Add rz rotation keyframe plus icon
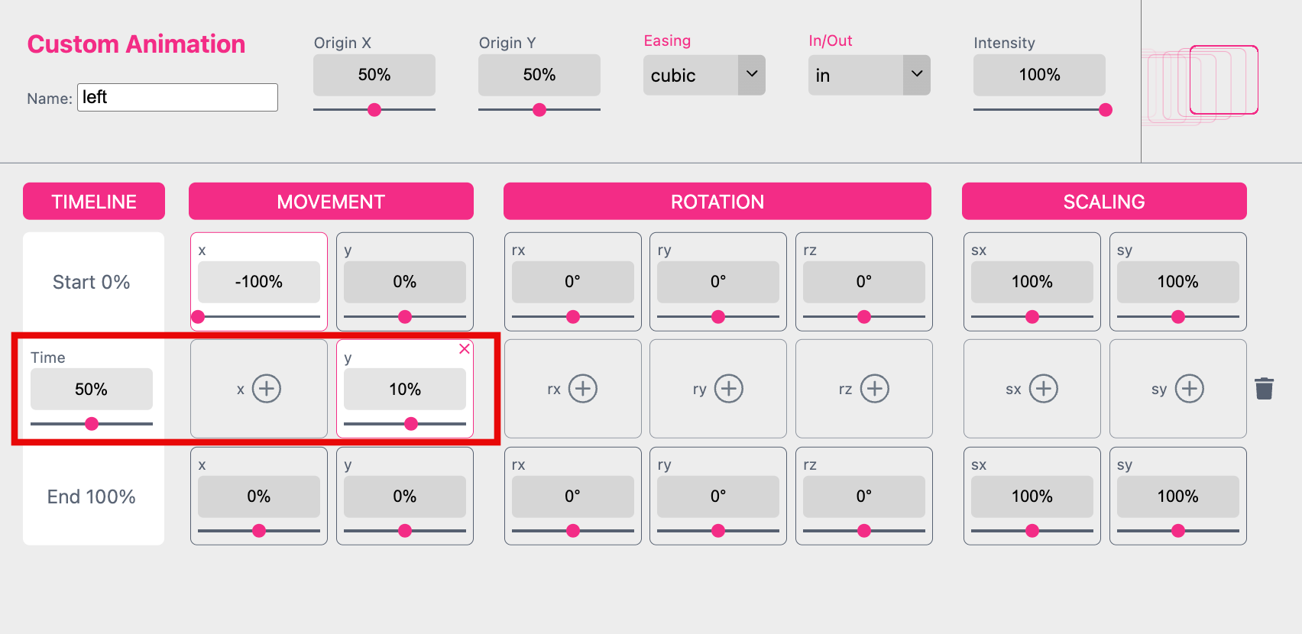This screenshot has width=1302, height=634. tap(874, 389)
